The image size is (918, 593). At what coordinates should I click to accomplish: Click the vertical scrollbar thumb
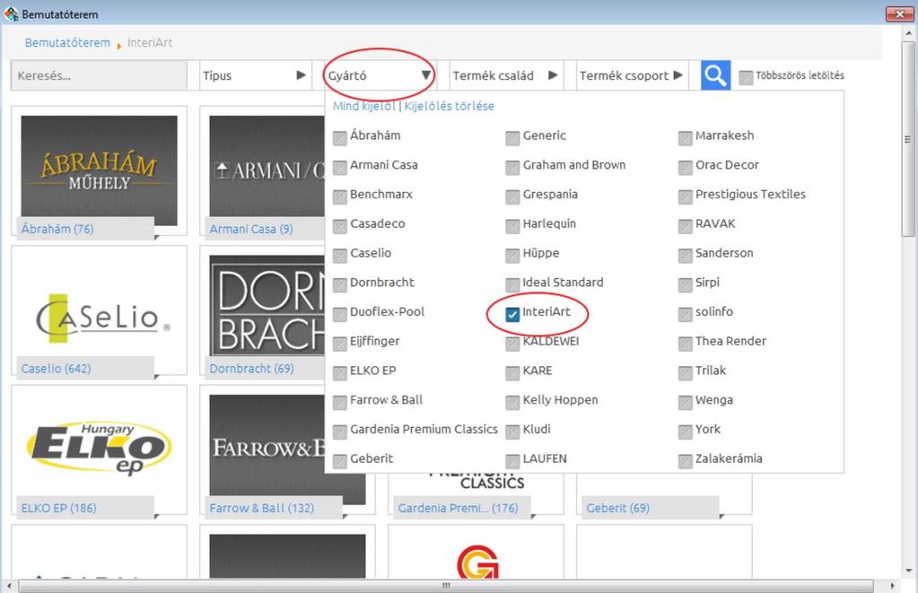pyautogui.click(x=908, y=139)
